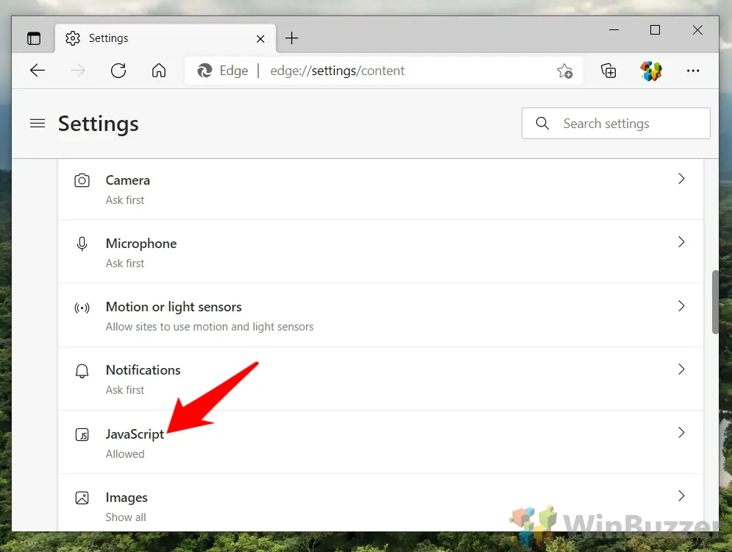The width and height of the screenshot is (732, 552).
Task: Expand the Camera permission chevron
Action: coord(681,179)
